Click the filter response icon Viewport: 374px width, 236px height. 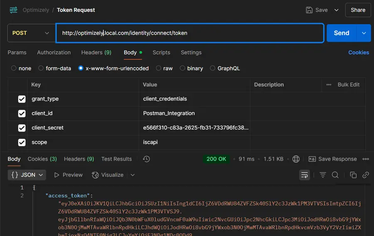pos(323,175)
